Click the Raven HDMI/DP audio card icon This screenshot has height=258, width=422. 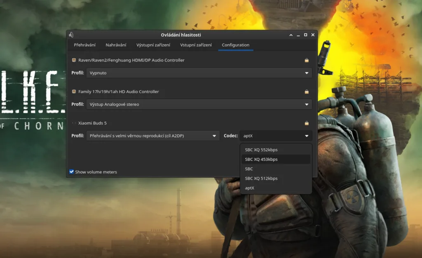coord(74,60)
